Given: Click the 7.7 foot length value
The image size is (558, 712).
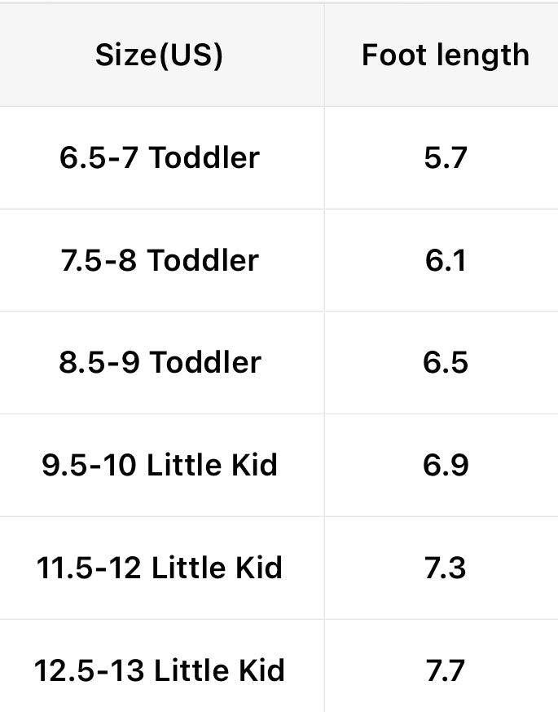Looking at the screenshot, I should (445, 670).
